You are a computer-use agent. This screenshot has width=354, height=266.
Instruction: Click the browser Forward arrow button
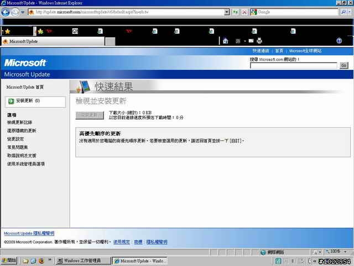tap(15, 12)
